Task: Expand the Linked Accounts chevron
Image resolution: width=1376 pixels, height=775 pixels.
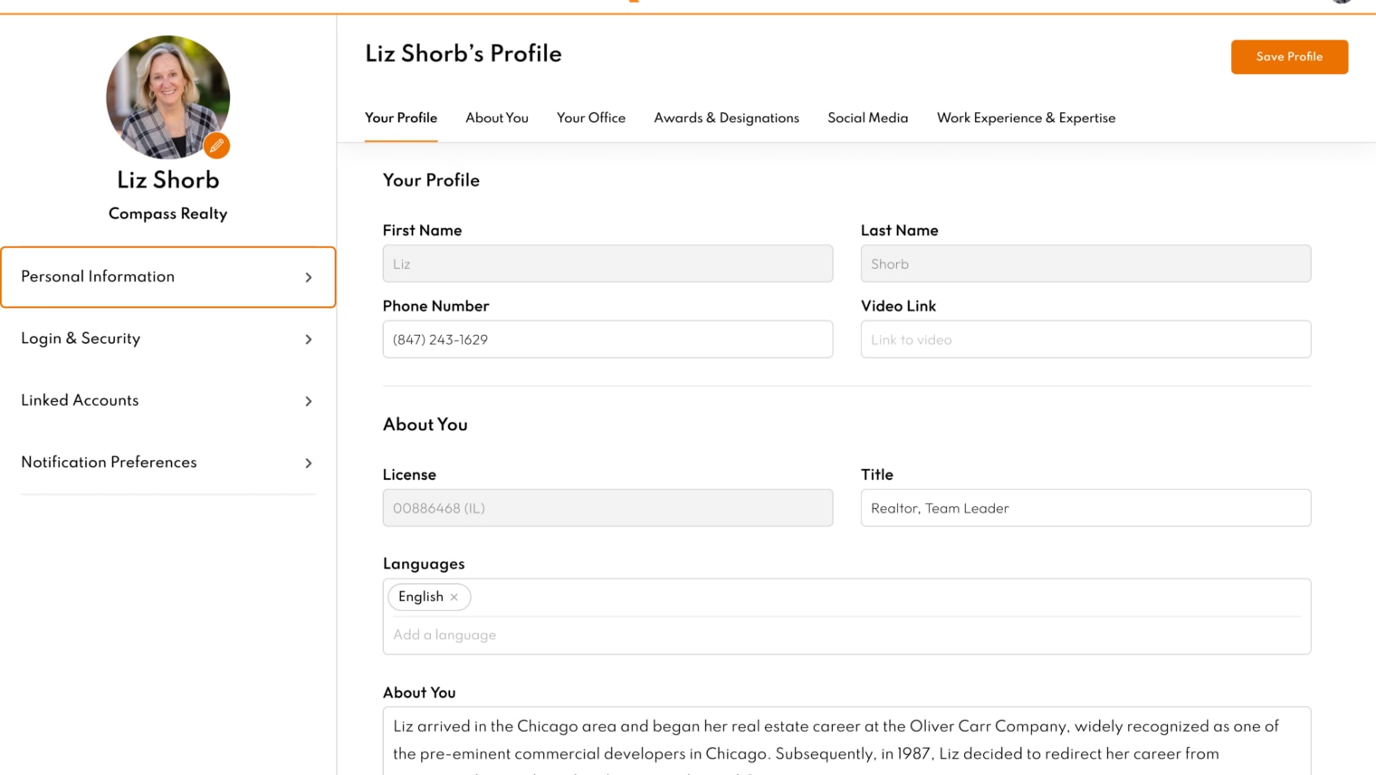Action: coord(309,401)
